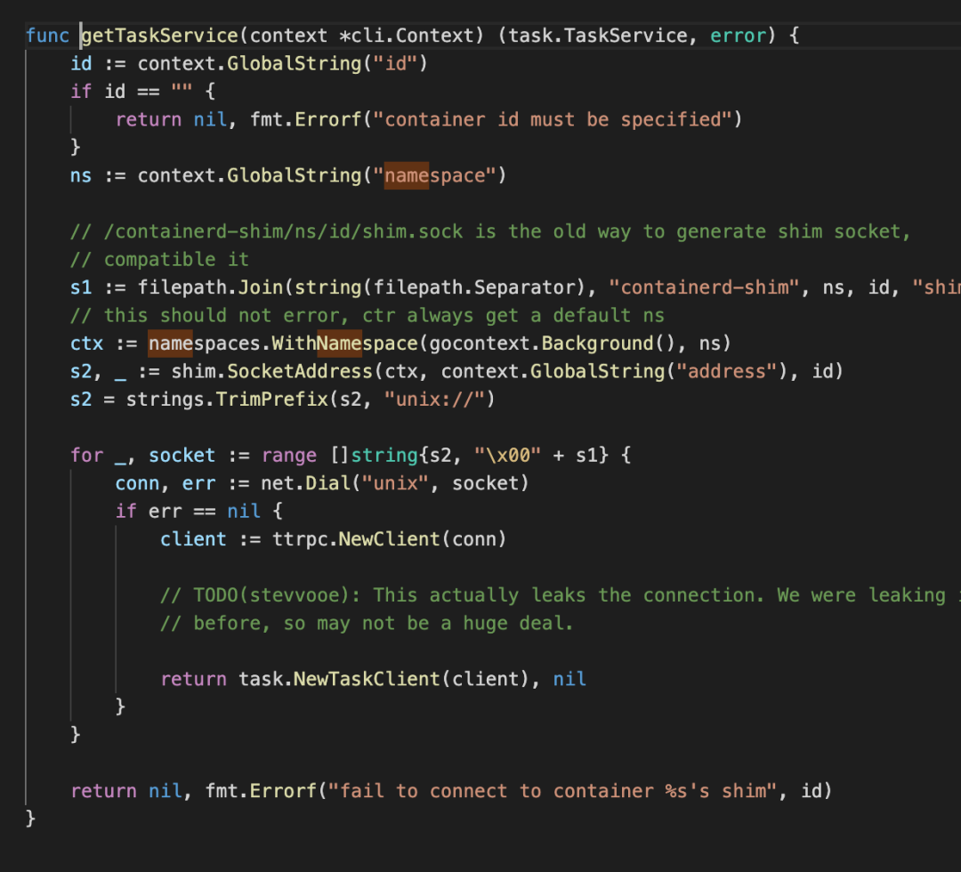Click the comment about /containerd-shim/ns/id/shim.sock

[x=490, y=231]
